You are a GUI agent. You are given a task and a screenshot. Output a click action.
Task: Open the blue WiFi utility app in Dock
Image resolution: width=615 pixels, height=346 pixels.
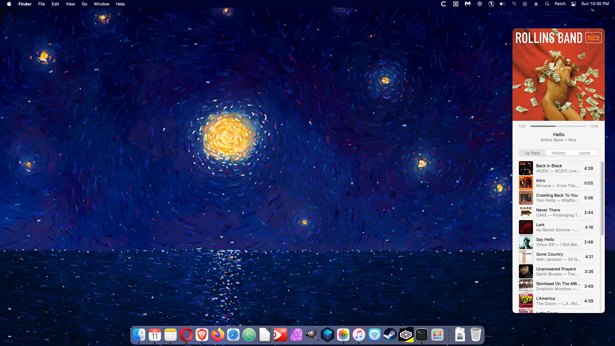click(374, 335)
